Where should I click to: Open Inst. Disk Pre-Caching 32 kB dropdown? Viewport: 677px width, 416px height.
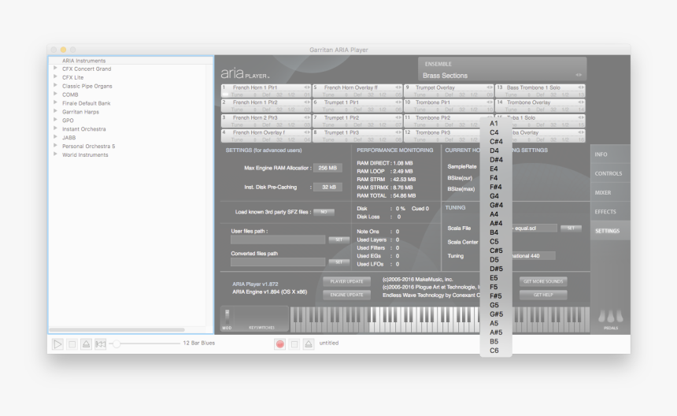pyautogui.click(x=327, y=187)
